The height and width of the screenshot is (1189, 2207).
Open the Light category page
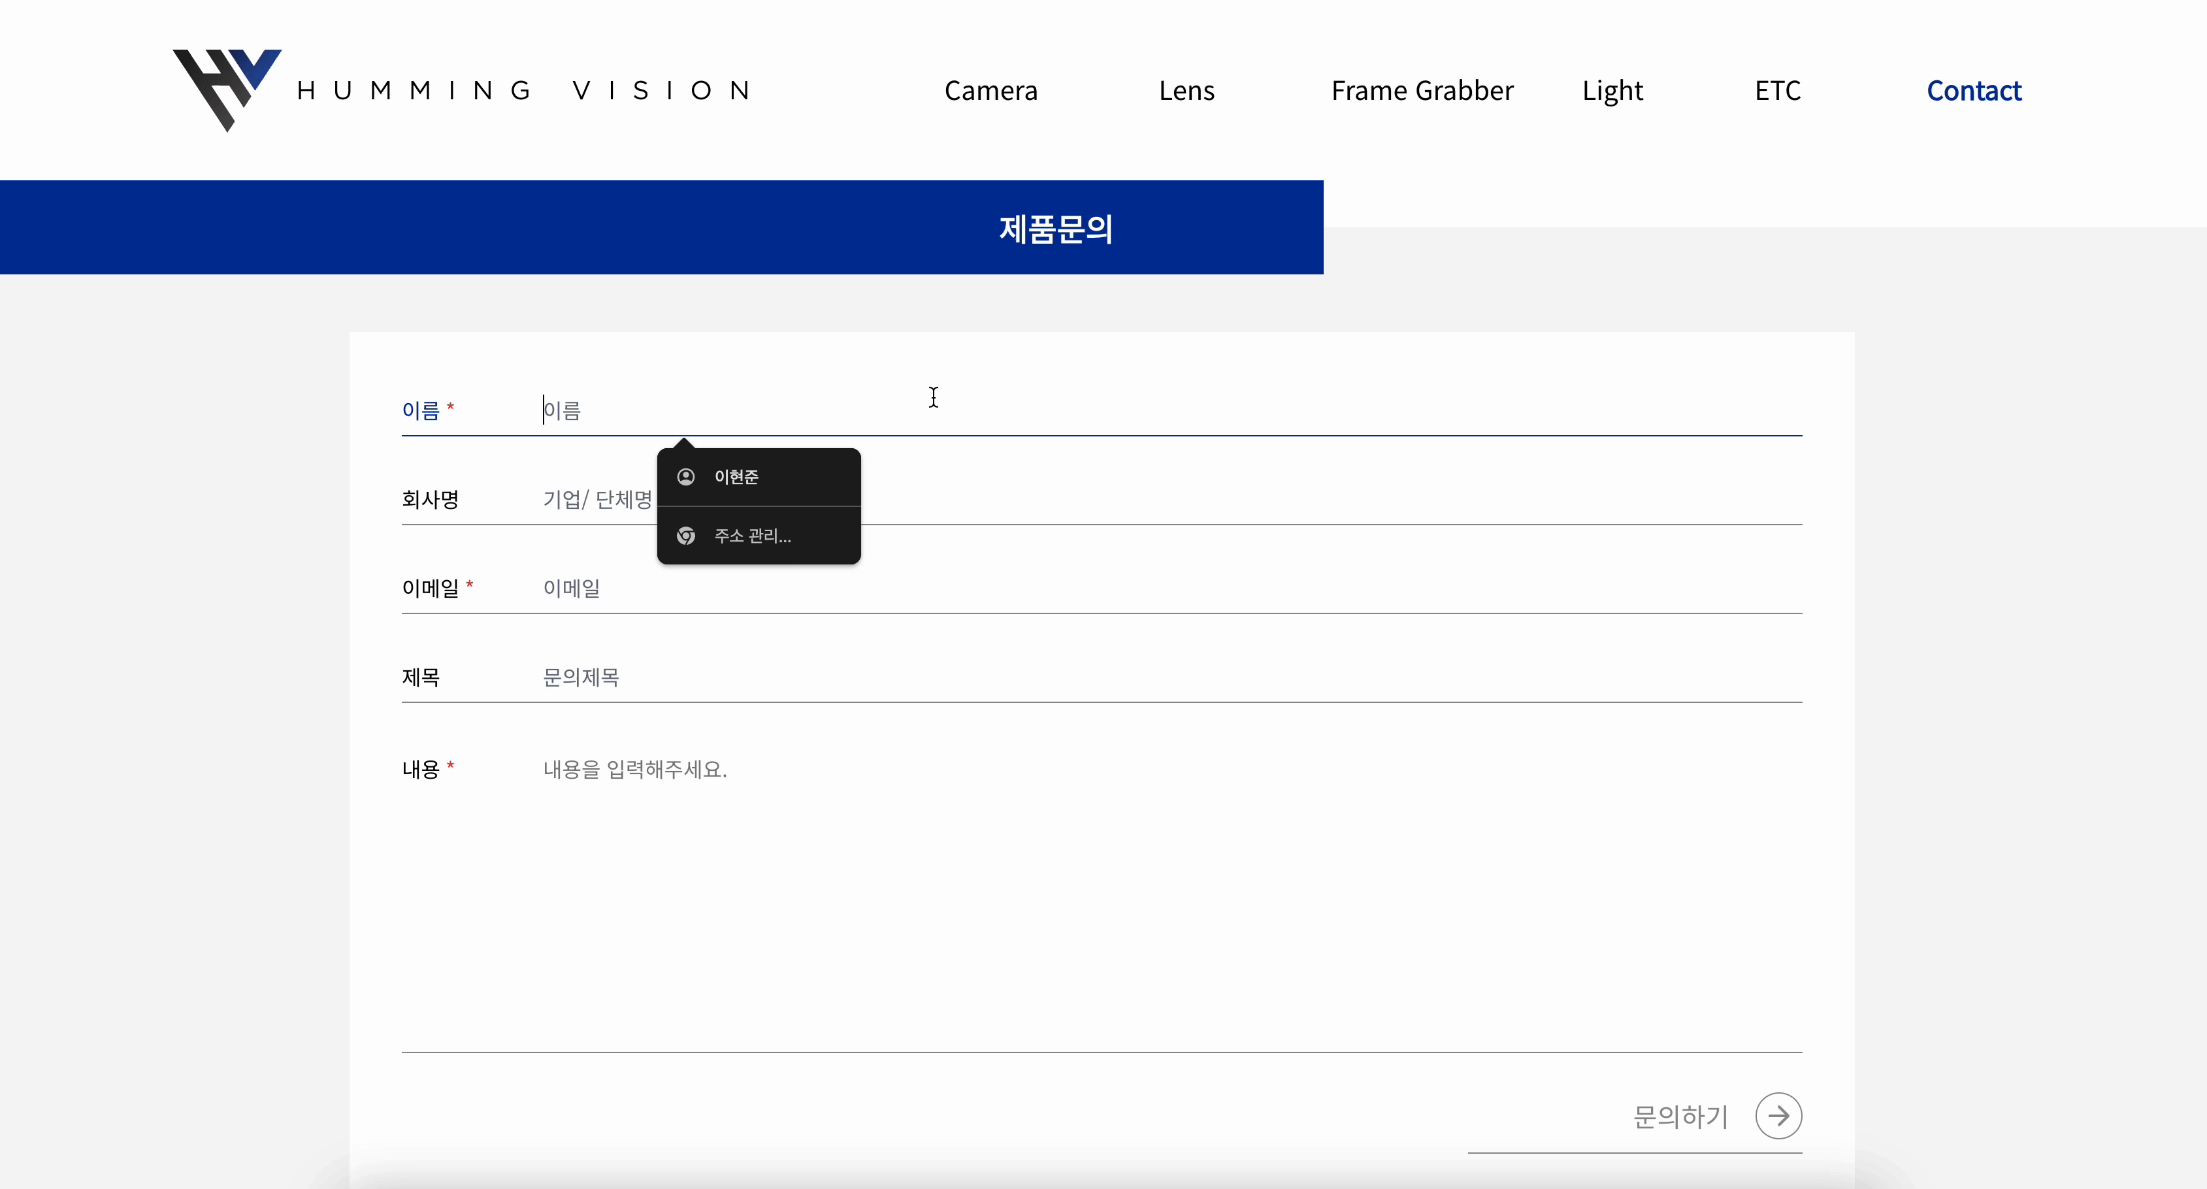[x=1613, y=90]
